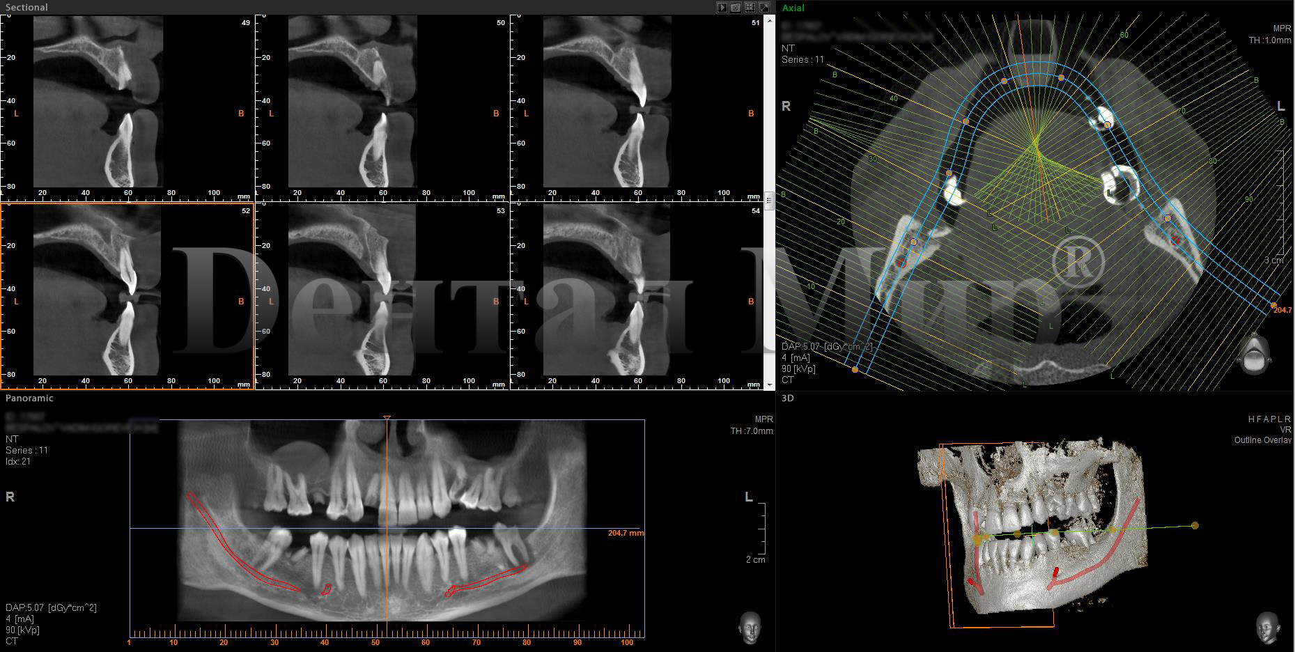Click the Sectional panel vertical scrollbar handle
This screenshot has height=652, width=1295.
pyautogui.click(x=770, y=201)
